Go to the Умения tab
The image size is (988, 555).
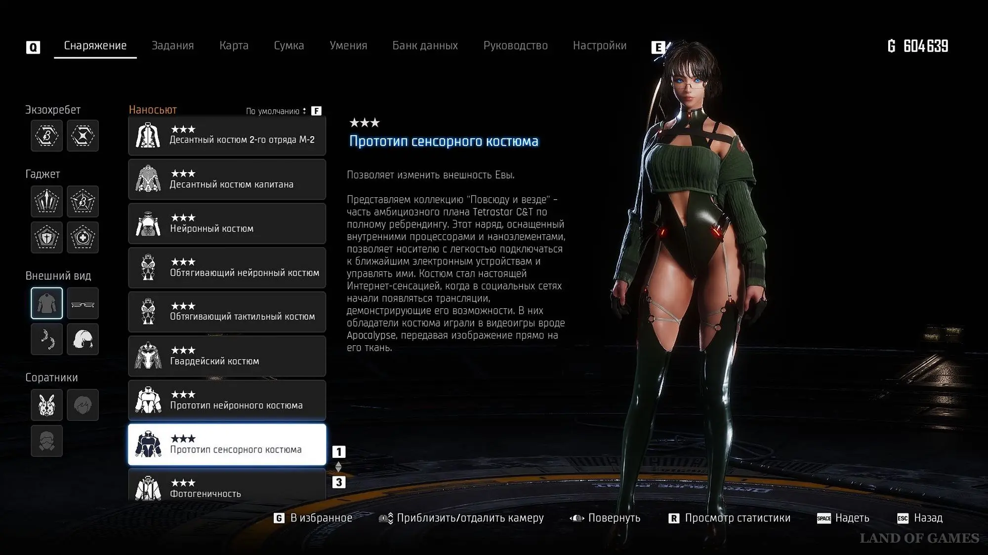pos(348,46)
